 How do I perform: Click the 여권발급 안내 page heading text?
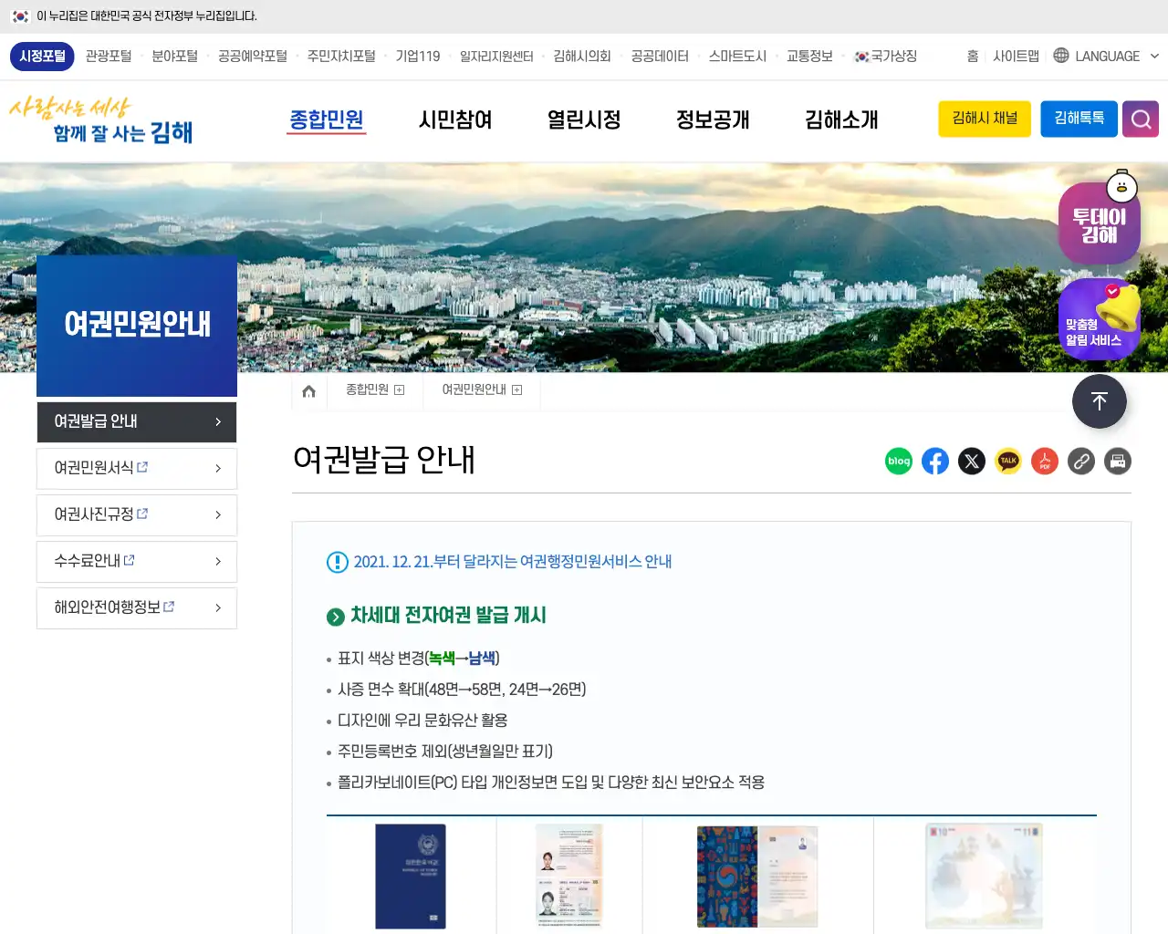(384, 460)
